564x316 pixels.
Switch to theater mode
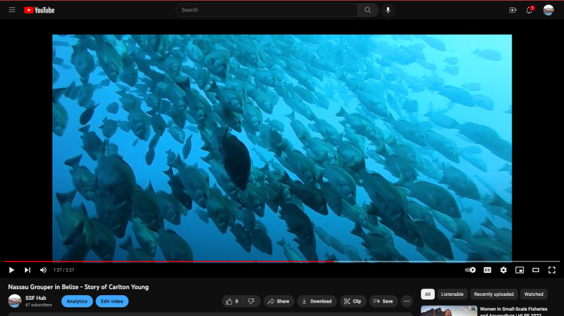point(536,270)
